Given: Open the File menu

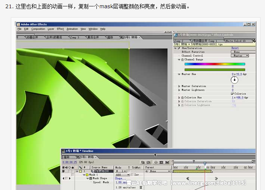Looking at the screenshot, I should pyautogui.click(x=19, y=29).
